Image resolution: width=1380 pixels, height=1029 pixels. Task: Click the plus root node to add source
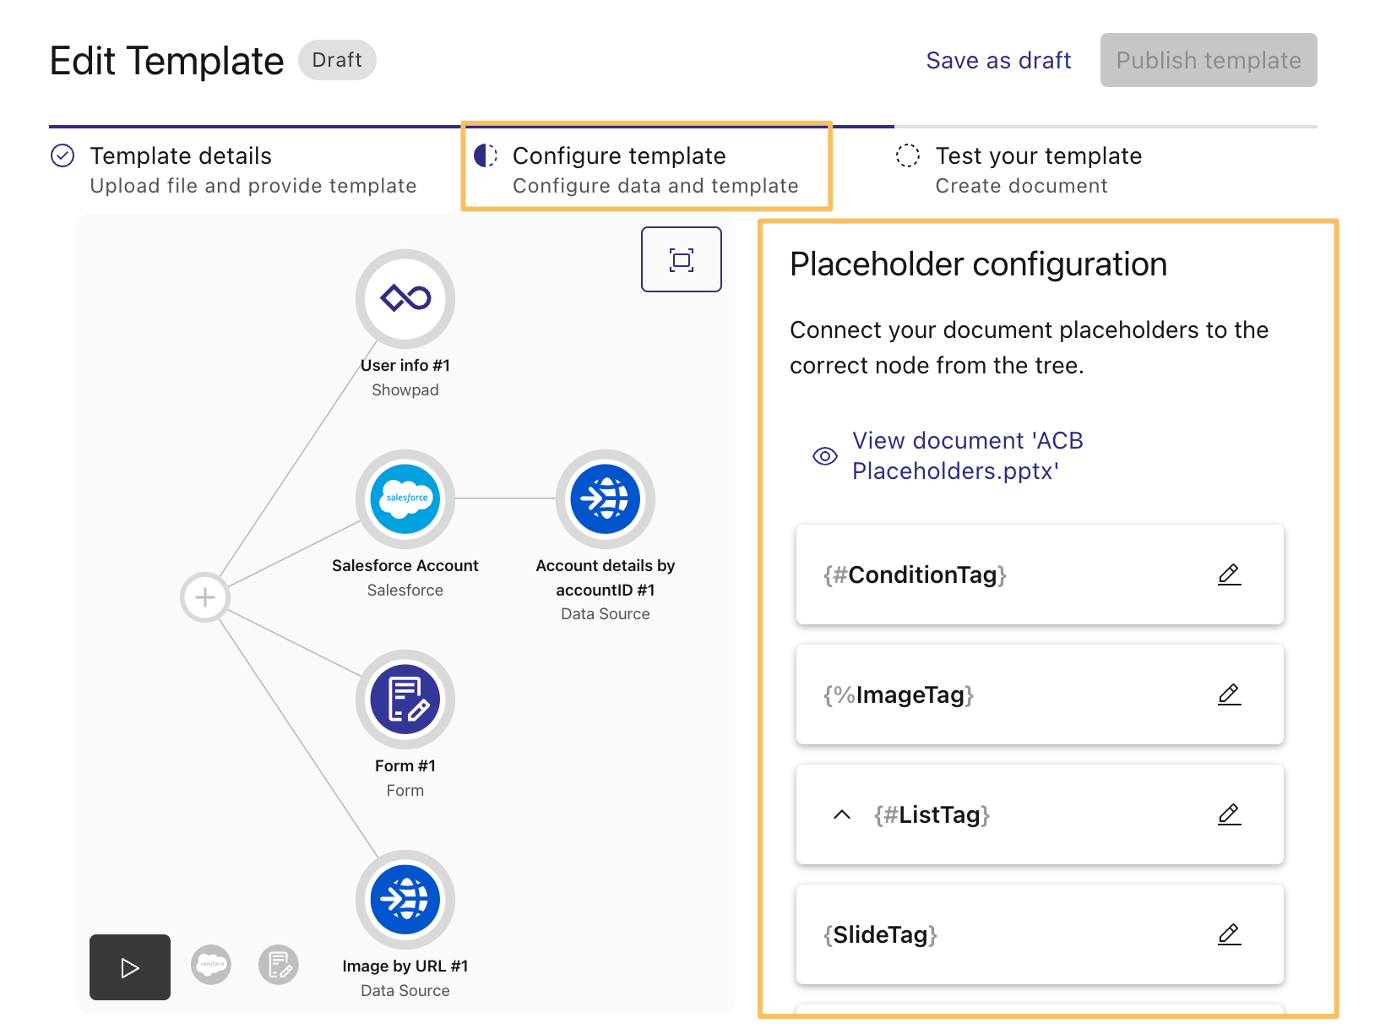pyautogui.click(x=204, y=597)
